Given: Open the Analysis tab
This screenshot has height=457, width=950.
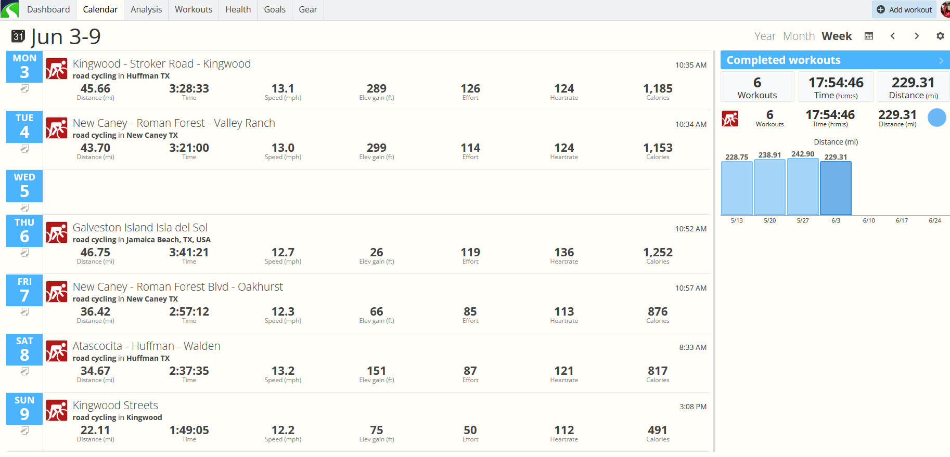Looking at the screenshot, I should [x=146, y=10].
